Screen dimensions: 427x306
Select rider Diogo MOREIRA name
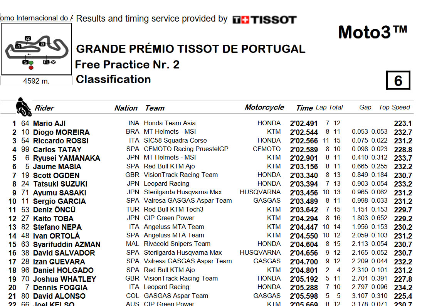61,132
